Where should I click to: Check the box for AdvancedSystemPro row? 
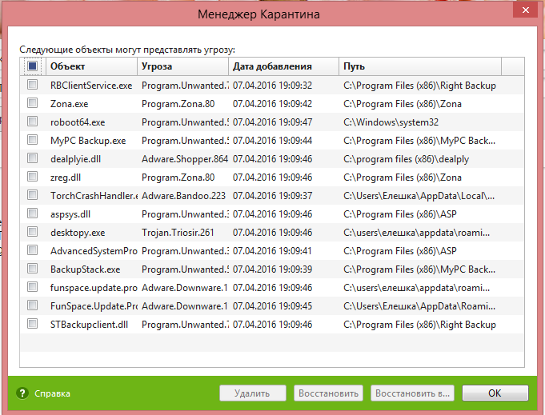(x=32, y=250)
